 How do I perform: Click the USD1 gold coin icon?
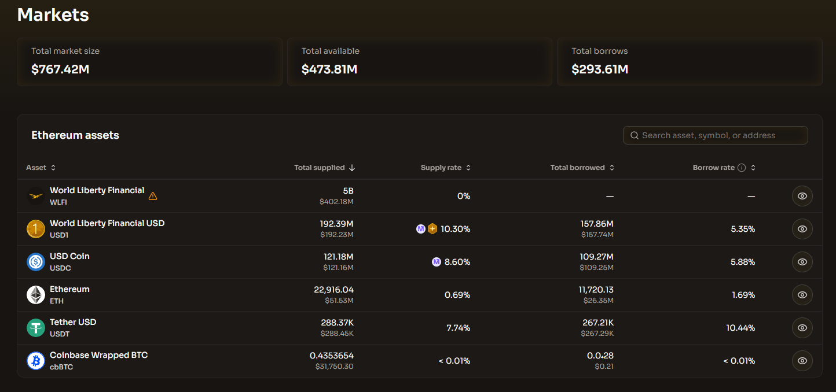pyautogui.click(x=36, y=229)
